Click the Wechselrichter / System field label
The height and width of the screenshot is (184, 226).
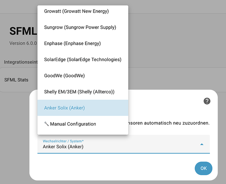63,141
